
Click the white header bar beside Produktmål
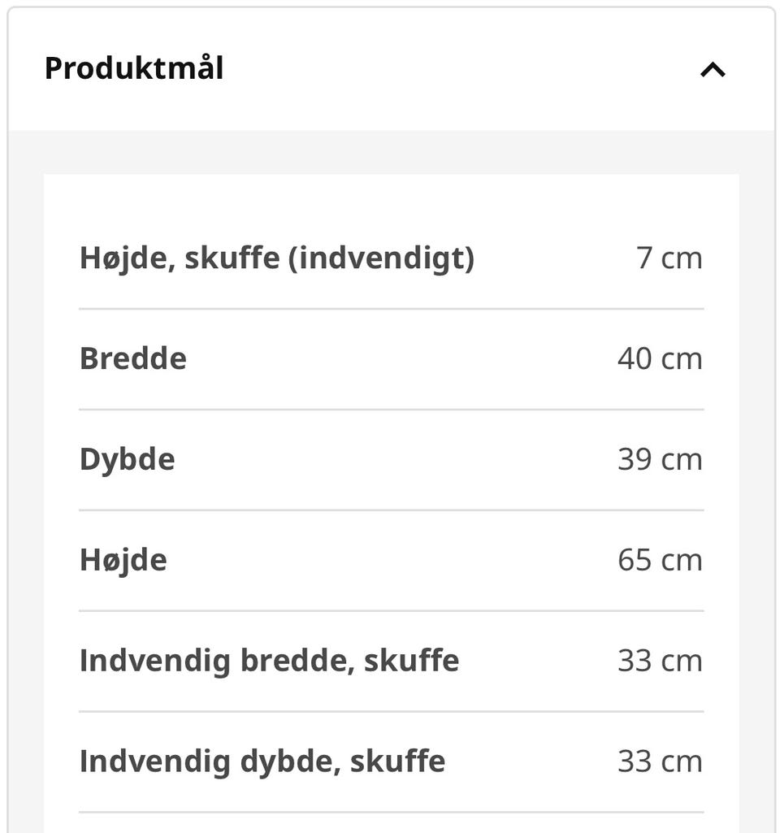pos(392,69)
